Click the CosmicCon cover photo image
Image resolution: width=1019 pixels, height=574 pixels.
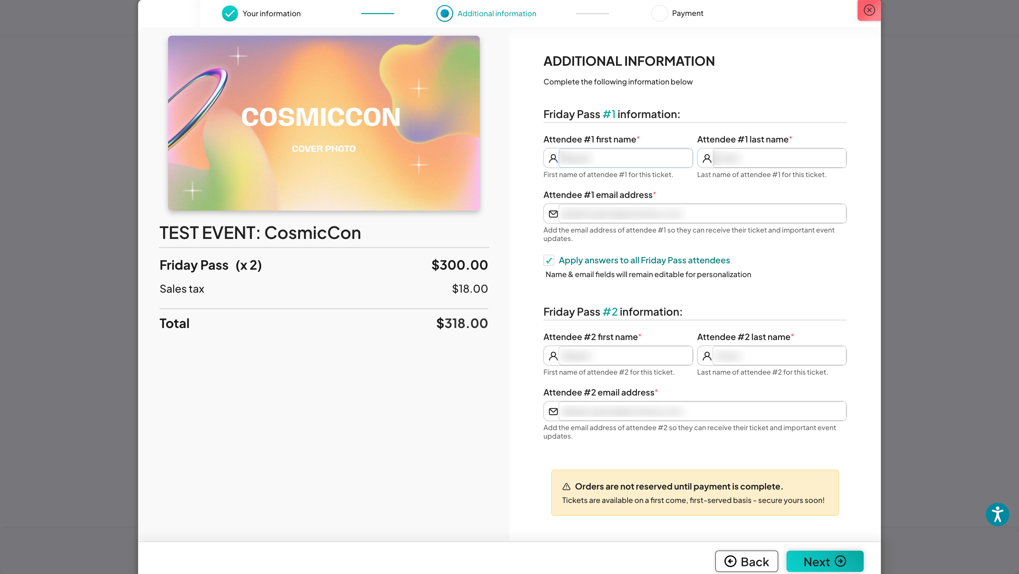(324, 123)
